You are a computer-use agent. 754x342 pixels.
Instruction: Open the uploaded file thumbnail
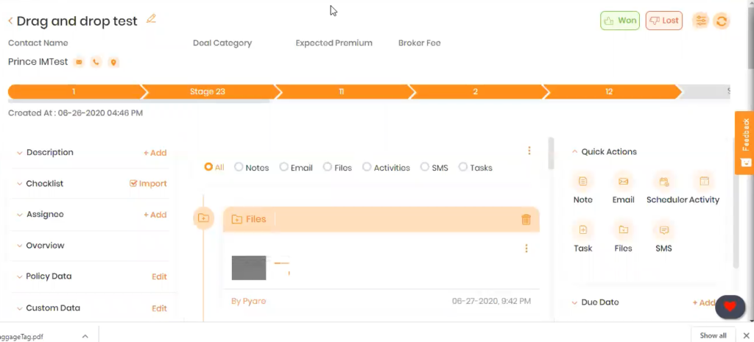[x=249, y=268]
